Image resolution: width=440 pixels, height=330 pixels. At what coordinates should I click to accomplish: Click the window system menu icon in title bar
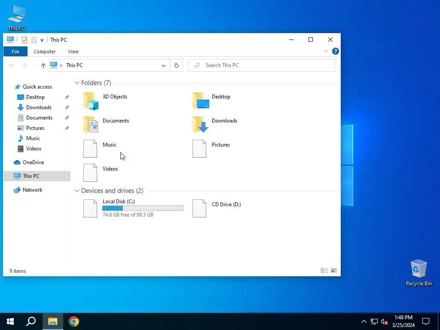point(10,40)
